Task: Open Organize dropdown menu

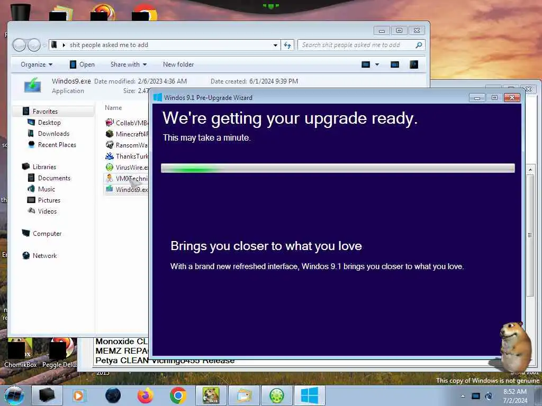Action: [37, 64]
